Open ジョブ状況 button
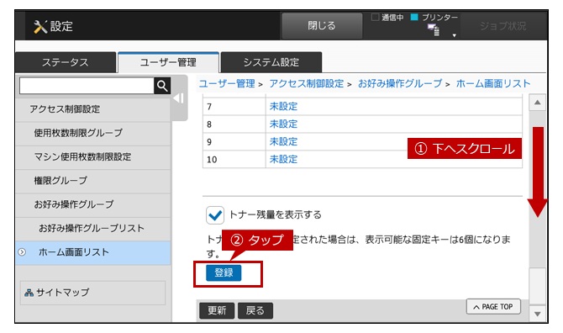This screenshot has width=563, height=333. coord(502,26)
